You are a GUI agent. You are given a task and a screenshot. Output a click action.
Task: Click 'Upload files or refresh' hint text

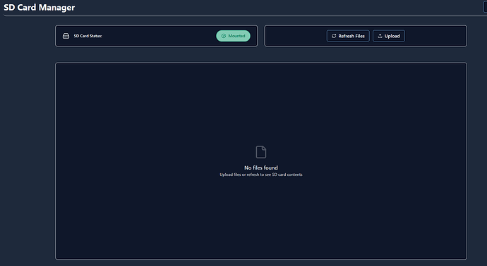click(x=261, y=175)
